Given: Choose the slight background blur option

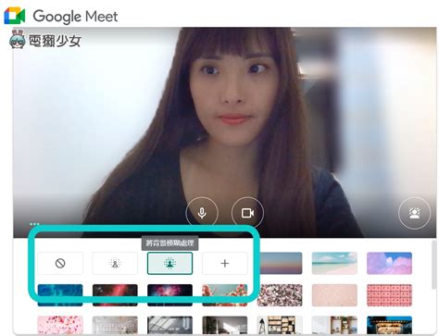Looking at the screenshot, I should [x=115, y=263].
